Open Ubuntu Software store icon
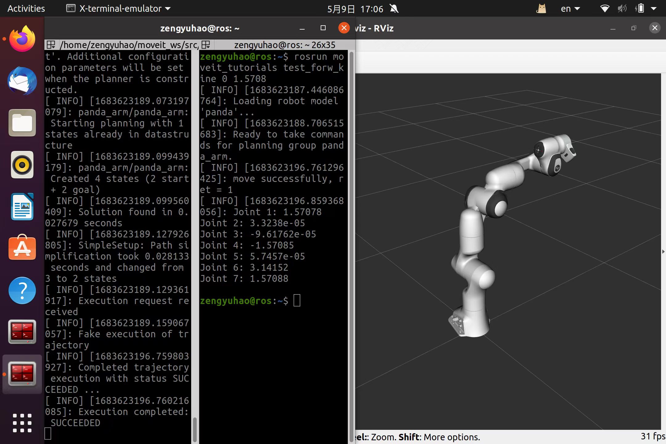 click(22, 249)
